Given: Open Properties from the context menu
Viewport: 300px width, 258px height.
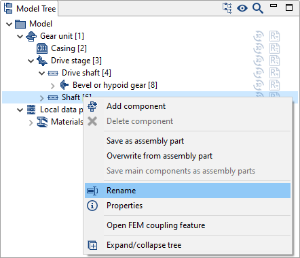Looking at the screenshot, I should pos(187,206).
